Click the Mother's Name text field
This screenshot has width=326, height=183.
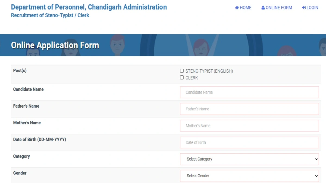point(249,126)
